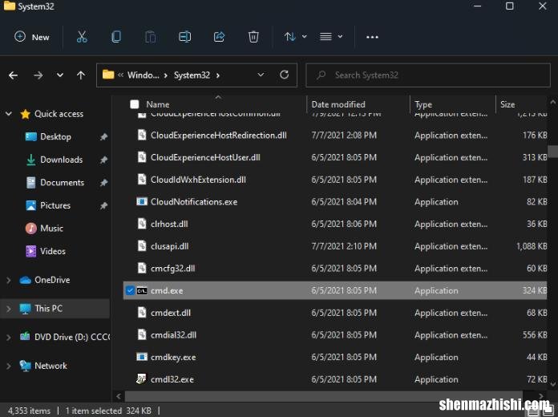Open recent locations chevron dropdown
Viewport: 558px width, 417px height.
click(60, 75)
